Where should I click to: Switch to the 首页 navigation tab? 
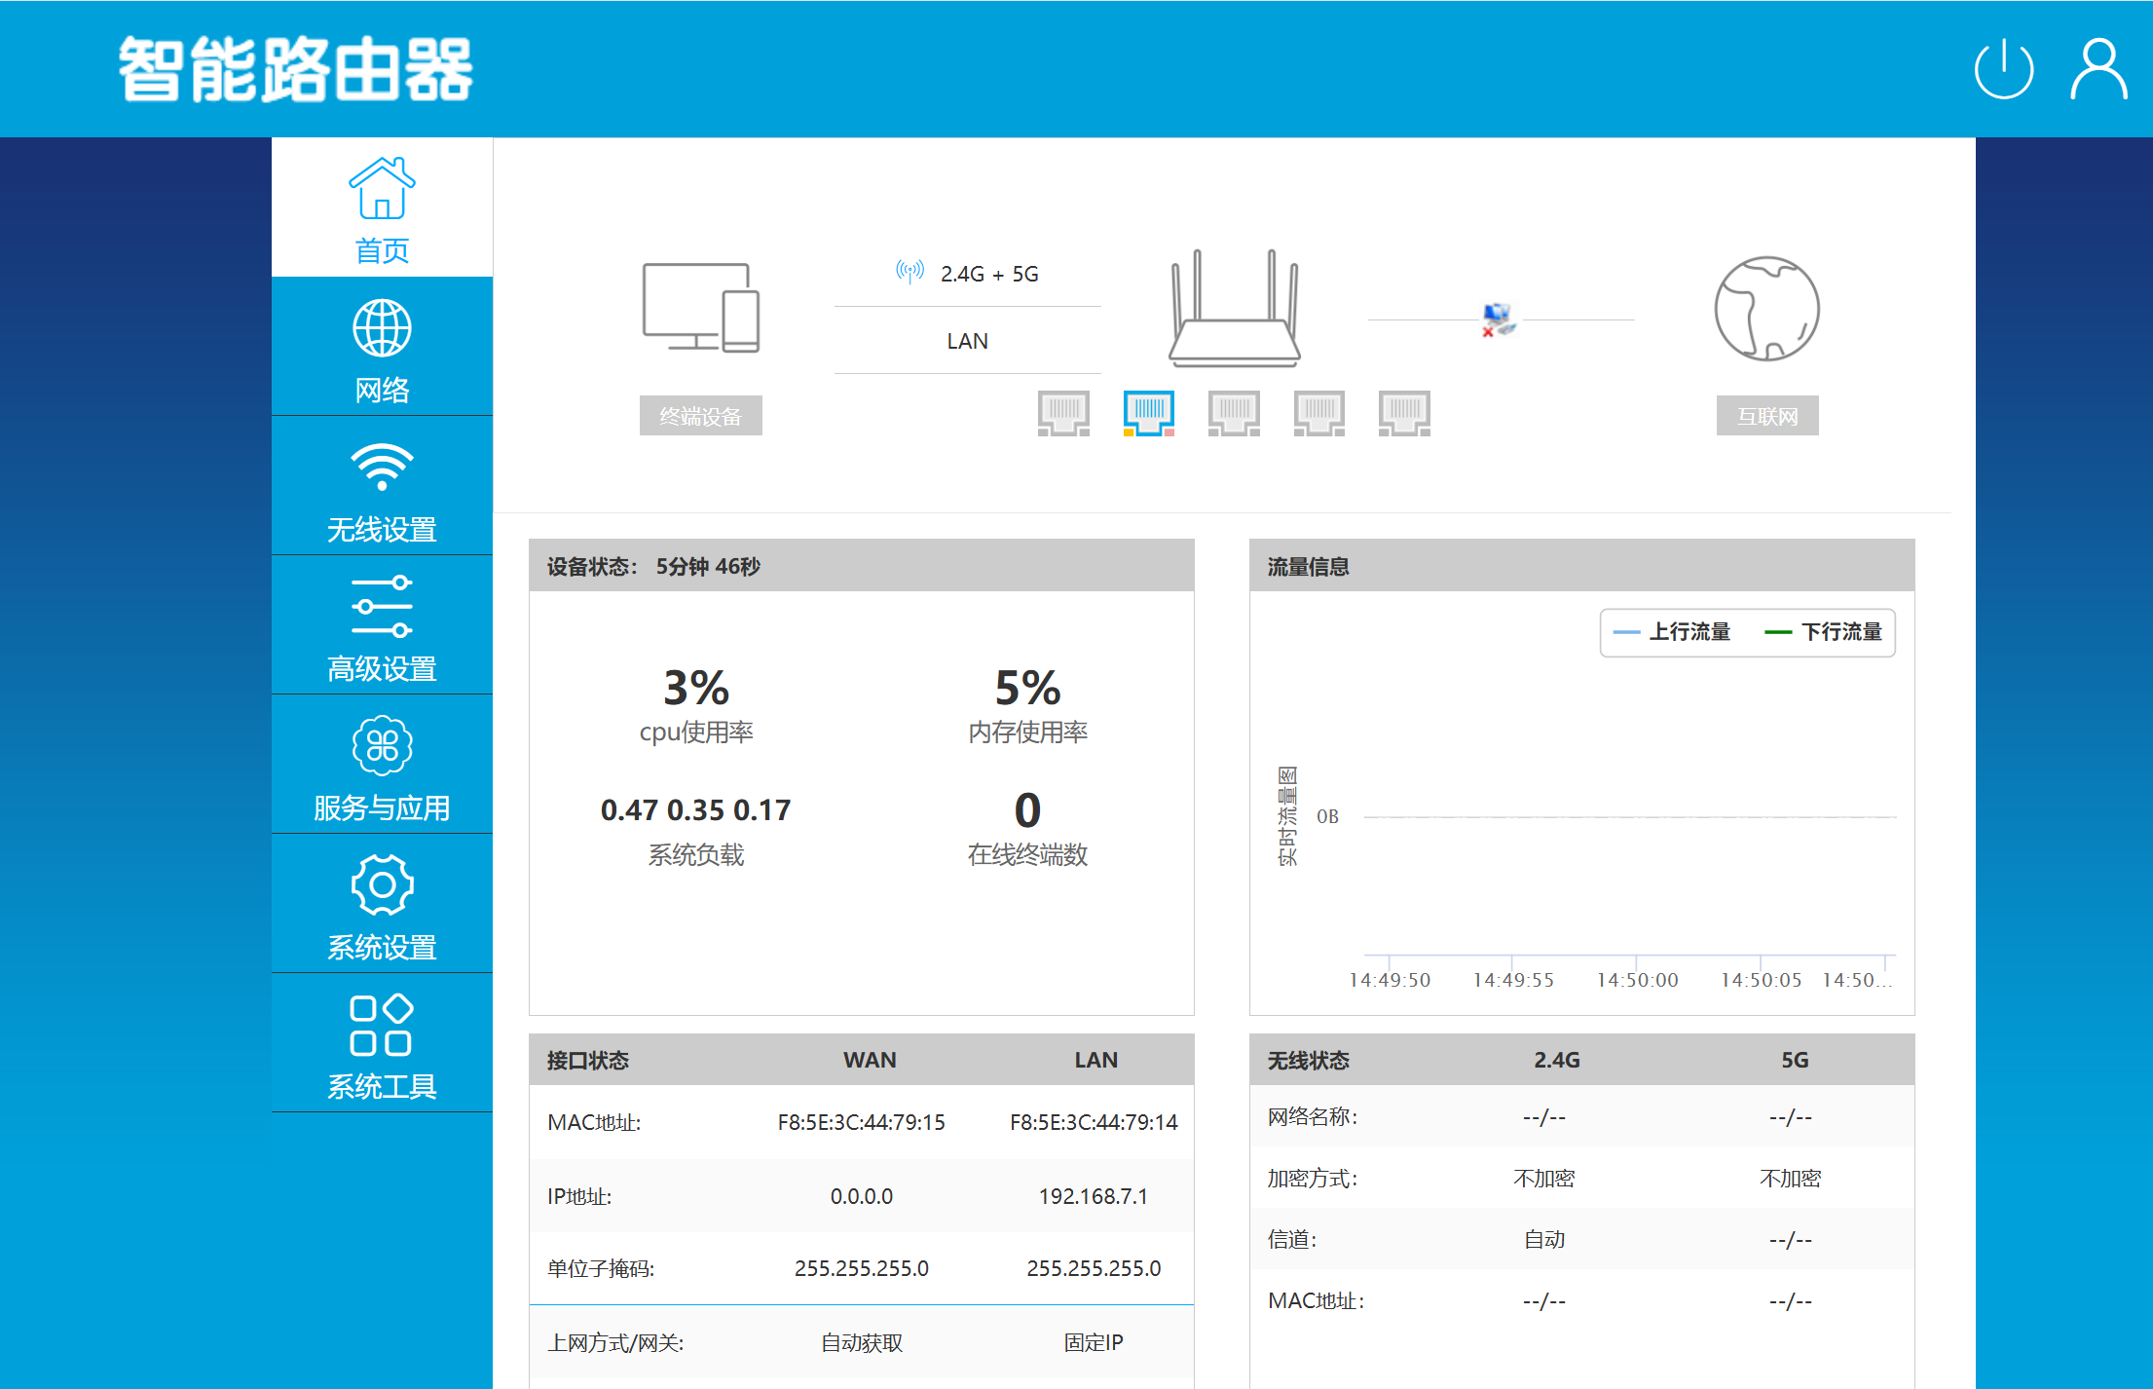pyautogui.click(x=382, y=250)
